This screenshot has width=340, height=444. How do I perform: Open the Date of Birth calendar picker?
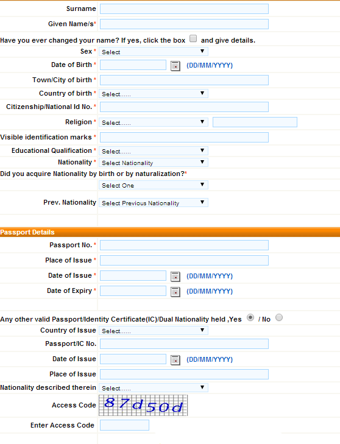(175, 66)
